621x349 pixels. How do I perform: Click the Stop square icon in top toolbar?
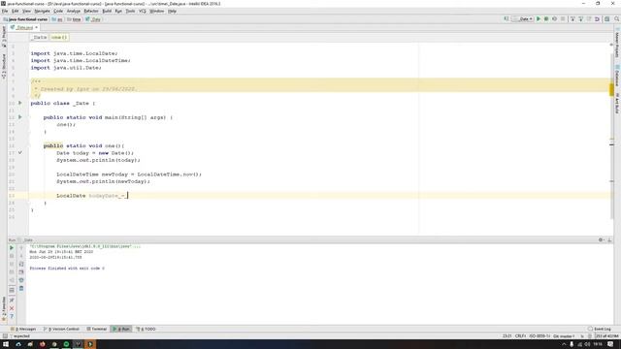tap(563, 19)
